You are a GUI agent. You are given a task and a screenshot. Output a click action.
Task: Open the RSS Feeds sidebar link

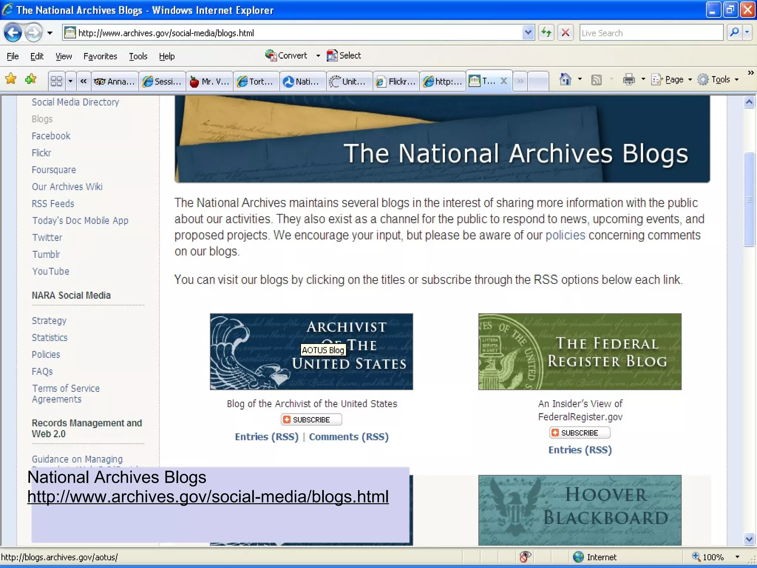[53, 204]
